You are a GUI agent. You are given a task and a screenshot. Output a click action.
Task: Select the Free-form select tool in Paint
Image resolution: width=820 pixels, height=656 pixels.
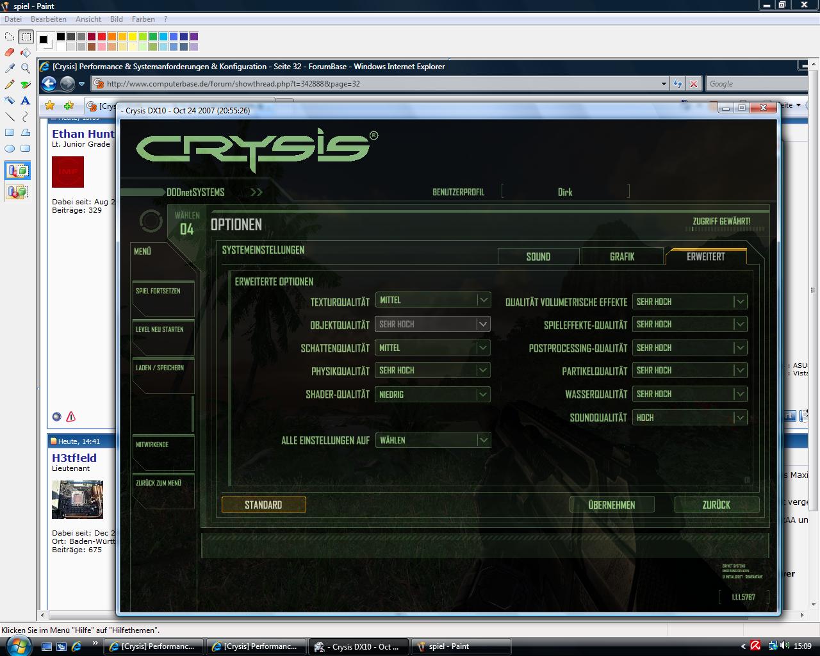point(10,37)
